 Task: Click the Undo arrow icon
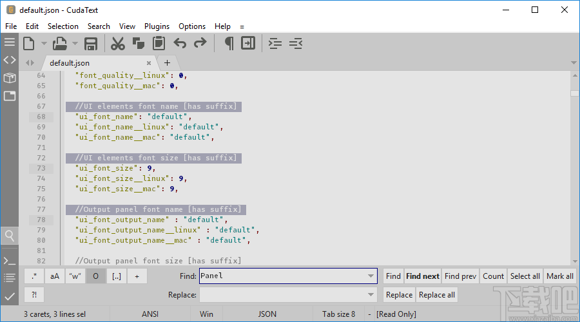click(x=180, y=44)
